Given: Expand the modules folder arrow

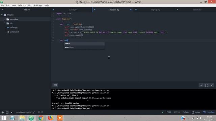Looking at the screenshot, I should (x=5, y=19).
